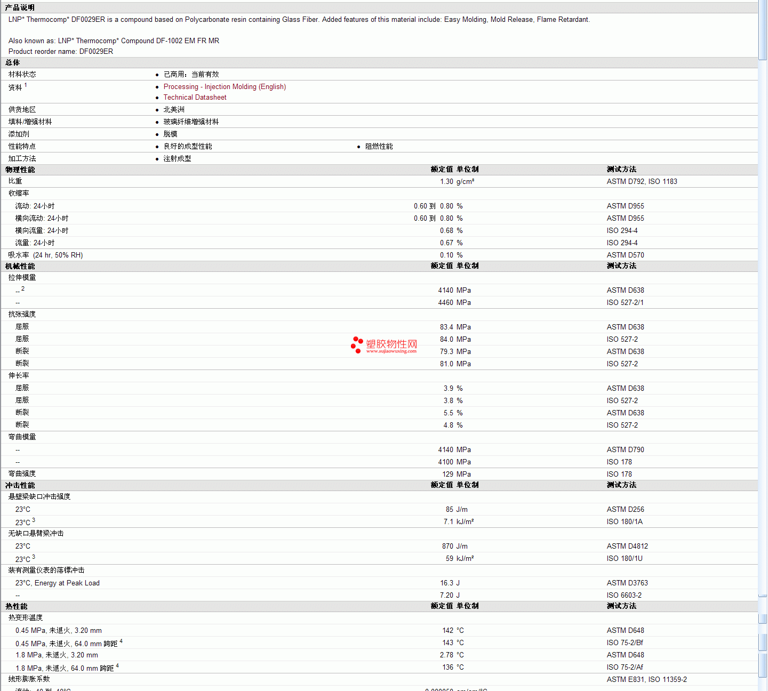
Task: Click the '无缺口悬臂梁冲击' row label
Action: coord(36,534)
